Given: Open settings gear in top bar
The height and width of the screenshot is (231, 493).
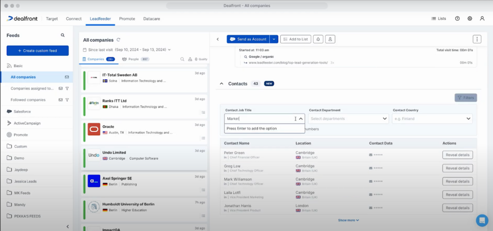Looking at the screenshot, I should click(470, 19).
